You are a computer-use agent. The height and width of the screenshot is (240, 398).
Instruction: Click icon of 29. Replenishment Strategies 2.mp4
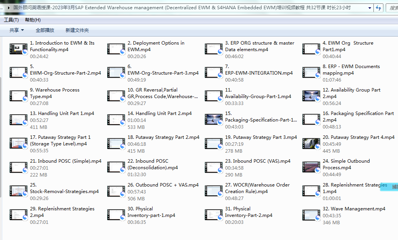(18, 215)
